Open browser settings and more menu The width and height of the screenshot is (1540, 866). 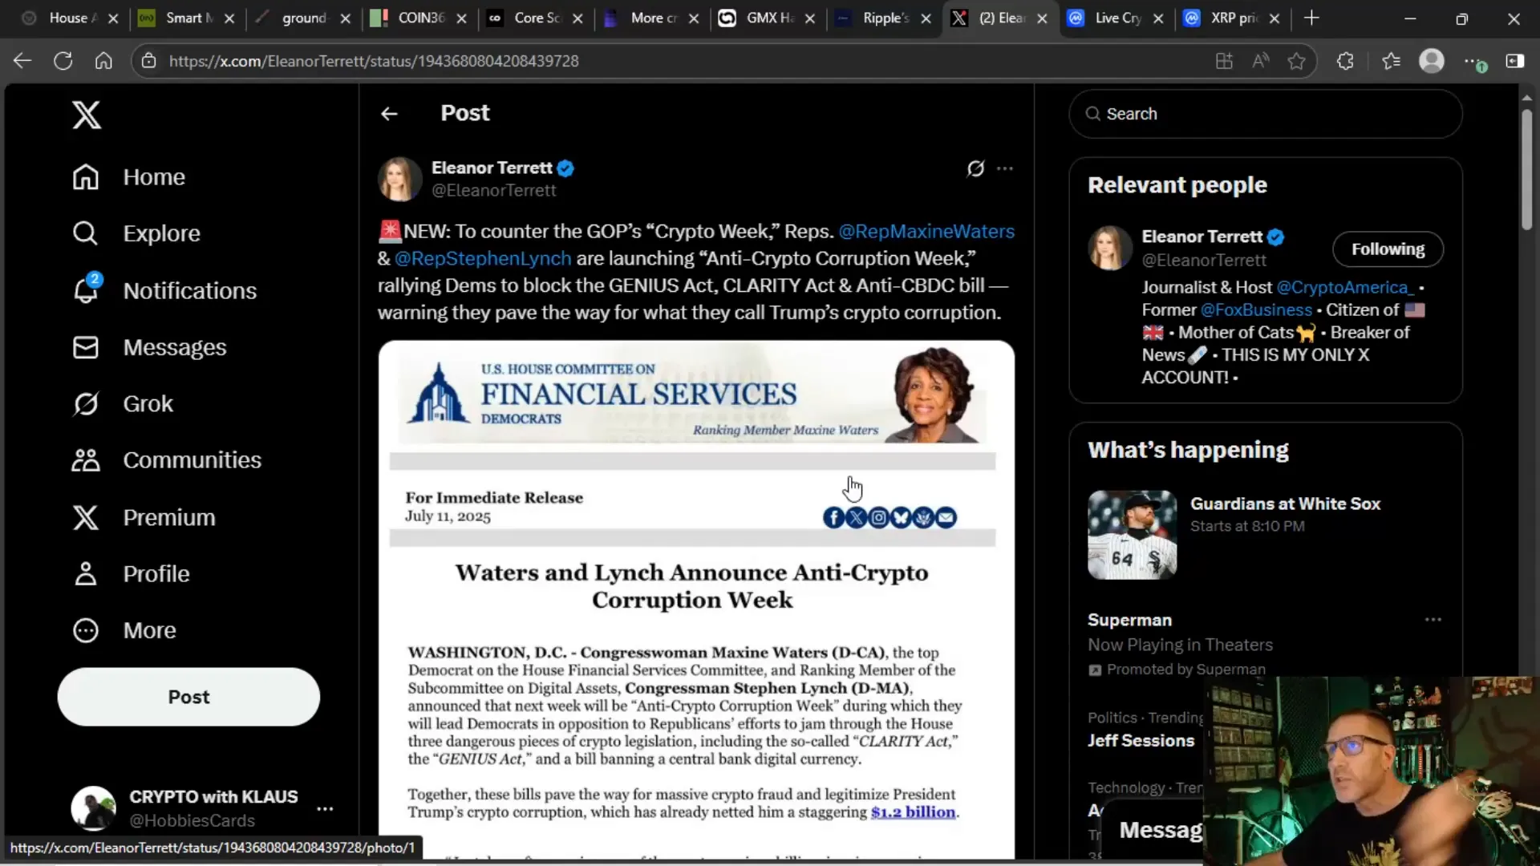pyautogui.click(x=1474, y=61)
